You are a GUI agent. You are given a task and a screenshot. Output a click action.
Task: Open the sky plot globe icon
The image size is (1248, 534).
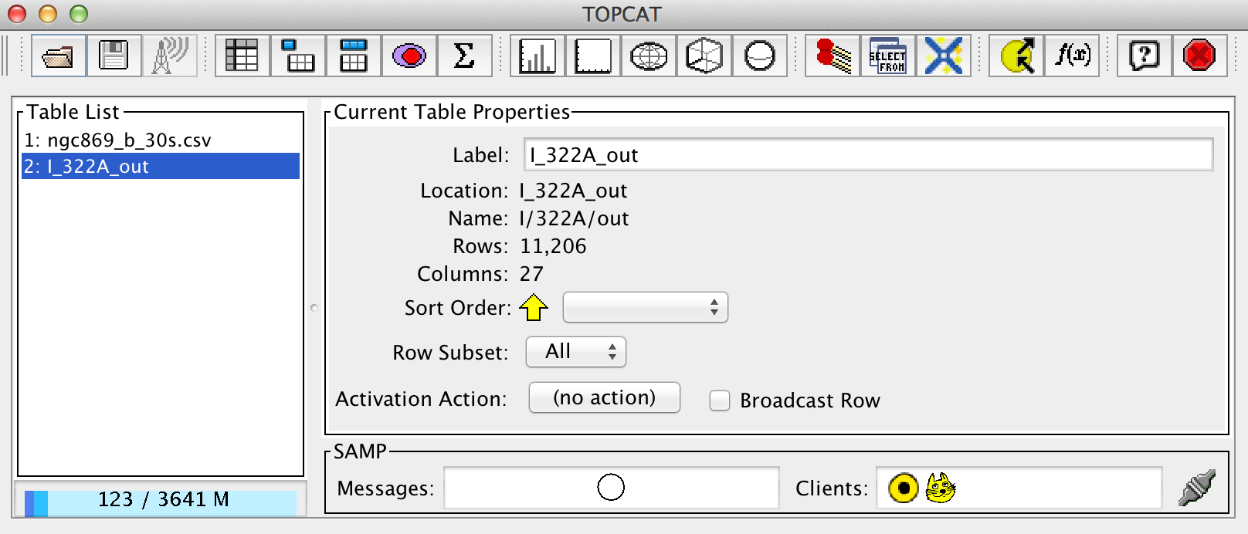pos(649,56)
